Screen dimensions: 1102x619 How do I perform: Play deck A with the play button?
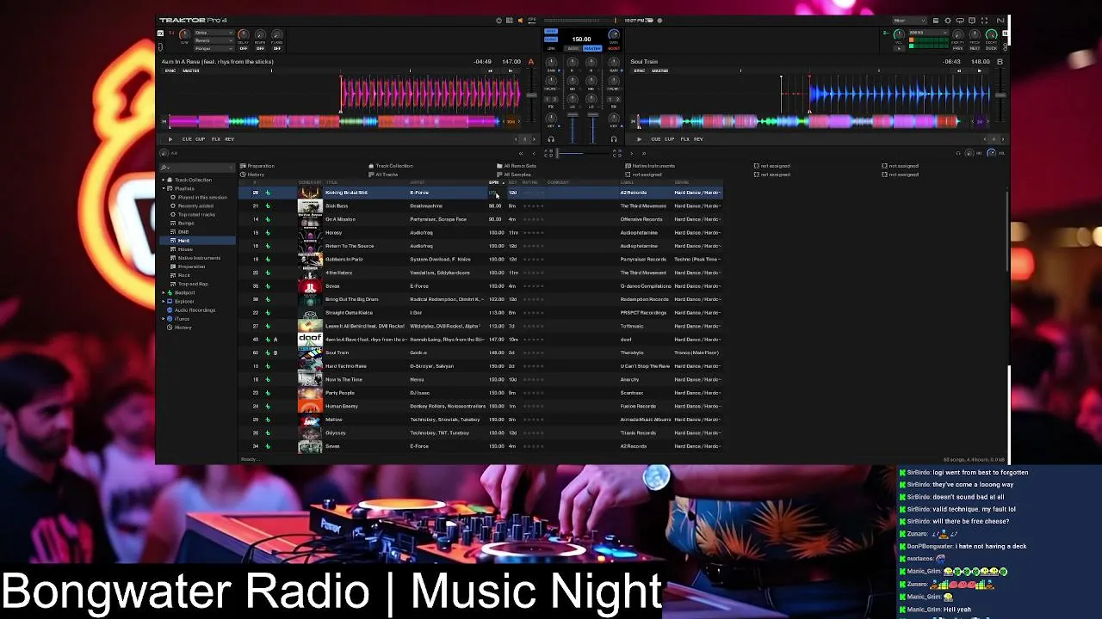click(x=170, y=139)
